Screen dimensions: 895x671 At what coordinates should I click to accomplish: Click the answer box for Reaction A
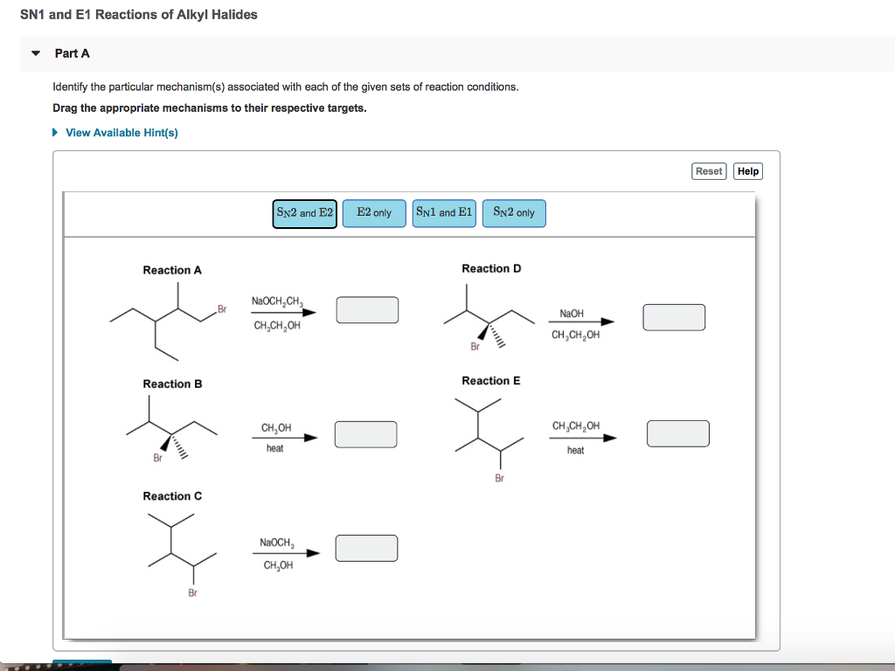click(367, 309)
